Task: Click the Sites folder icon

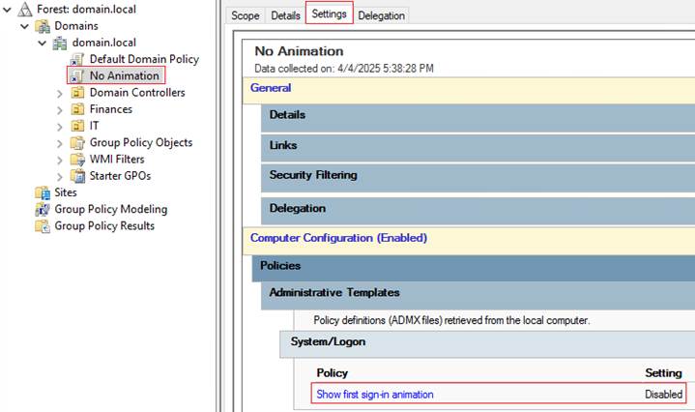Action: pos(43,192)
